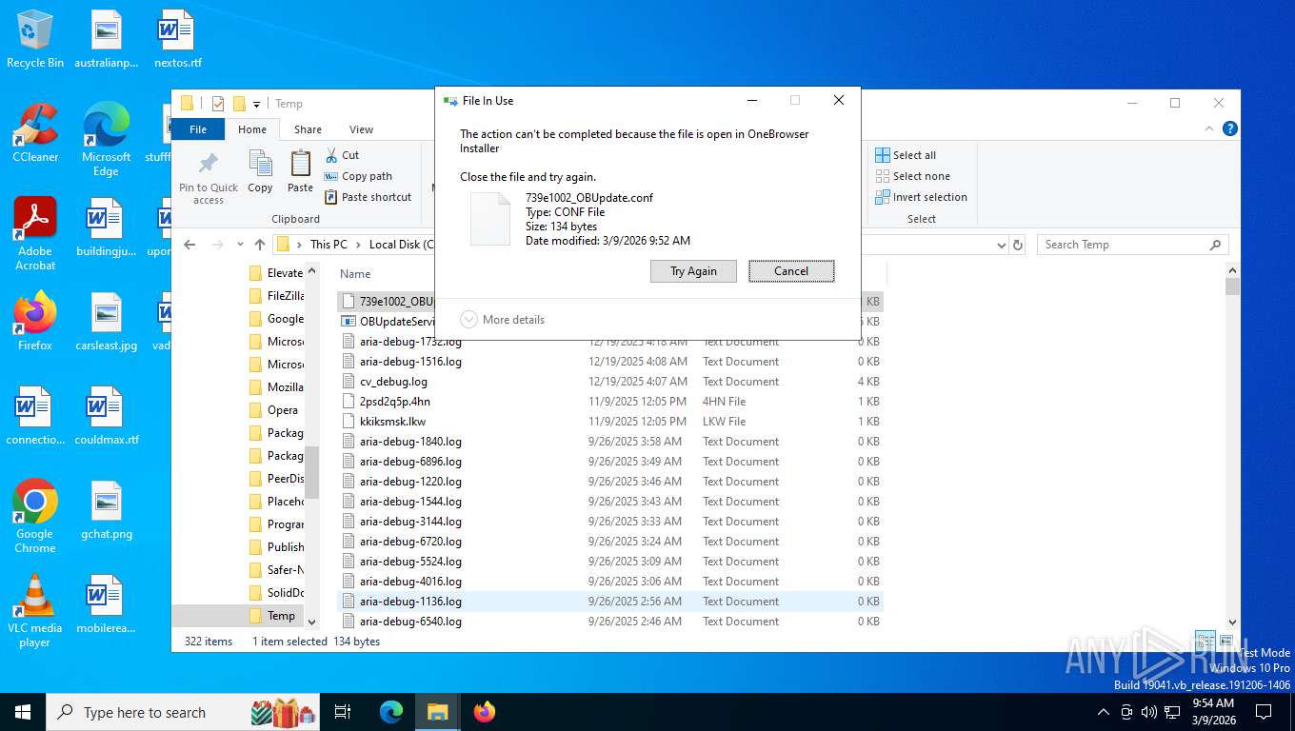Click Local Disk (C:) in address path
This screenshot has width=1295, height=731.
tap(401, 245)
